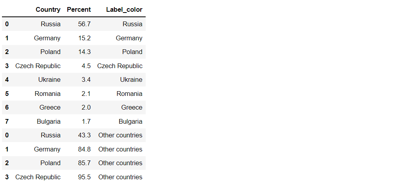This screenshot has width=408, height=182.
Task: Click Other countries beside 95.5
Action: click(120, 177)
